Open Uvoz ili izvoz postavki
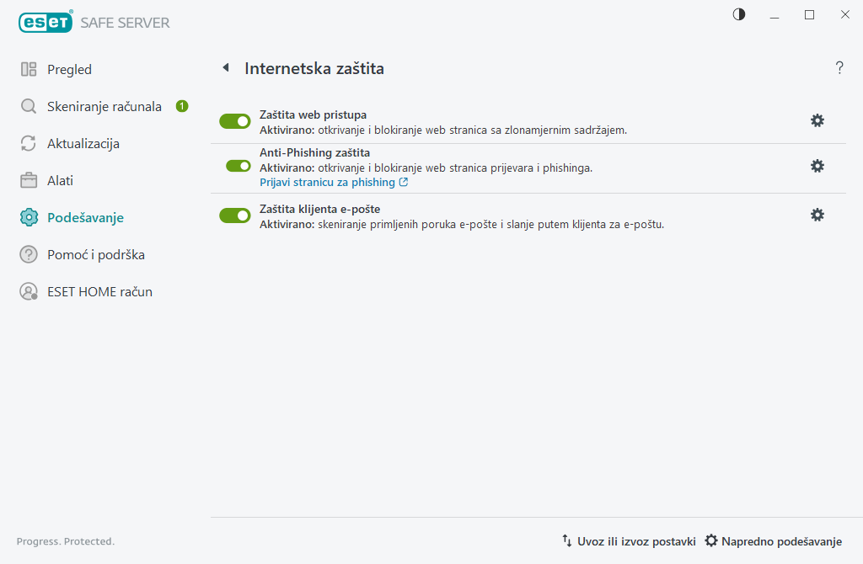Viewport: 863px width, 564px height. click(629, 541)
